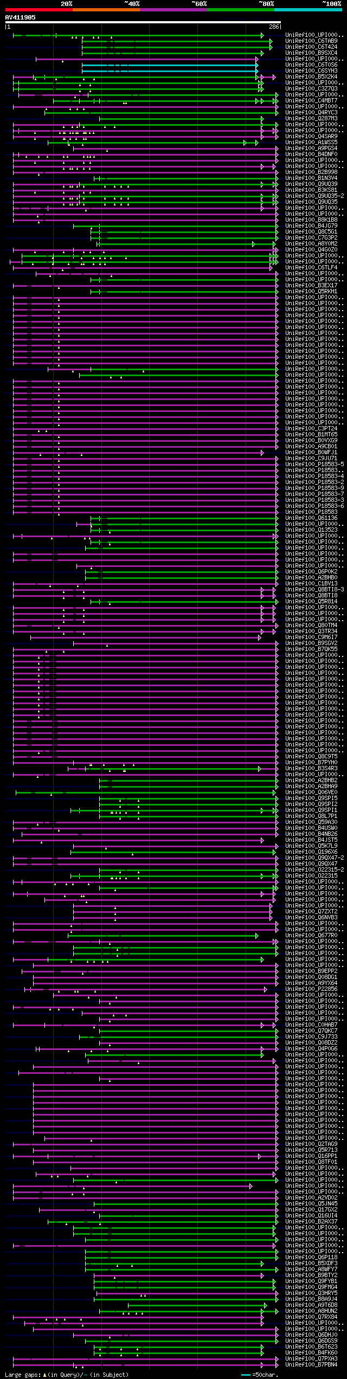
Task: Select label UniRef100_Q8BTI8-3
Action: click(314, 589)
